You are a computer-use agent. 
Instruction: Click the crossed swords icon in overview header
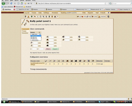pos(50,61)
